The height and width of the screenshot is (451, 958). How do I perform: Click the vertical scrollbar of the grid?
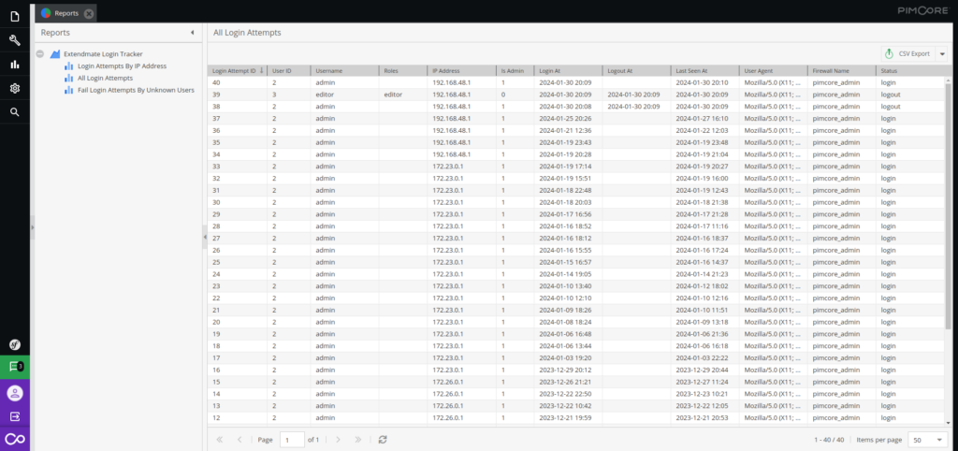949,206
